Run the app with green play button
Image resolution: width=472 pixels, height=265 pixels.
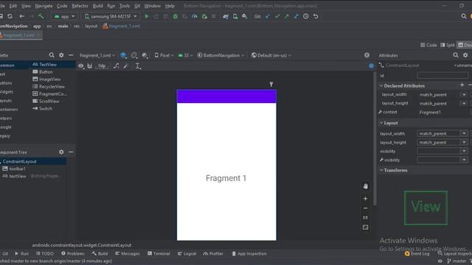point(147,16)
